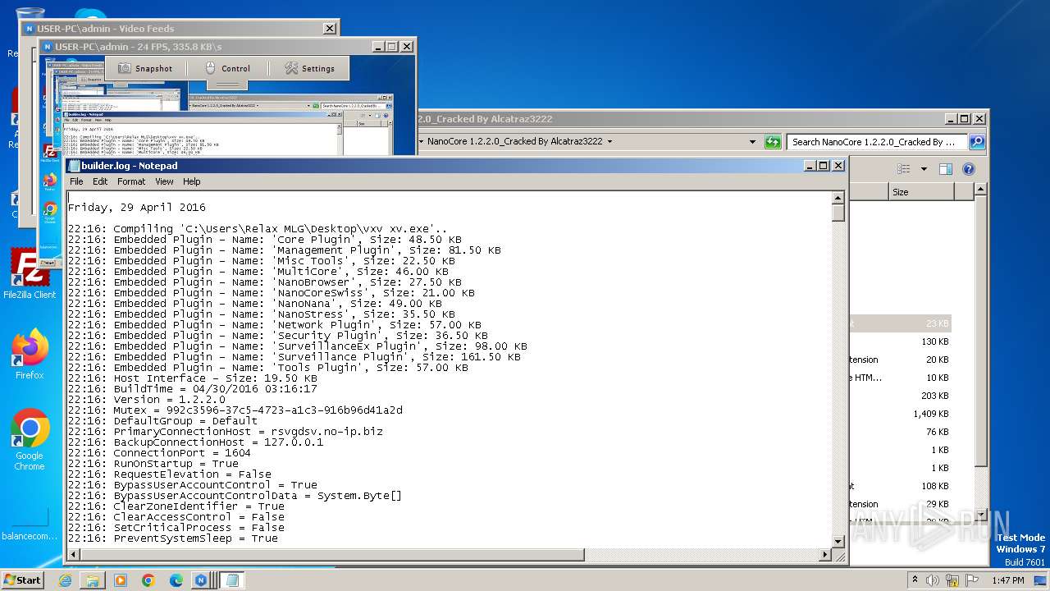Screen dimensions: 1050x591
Task: Click the Notepad vertical scrollbar up arrow
Action: pyautogui.click(x=838, y=198)
